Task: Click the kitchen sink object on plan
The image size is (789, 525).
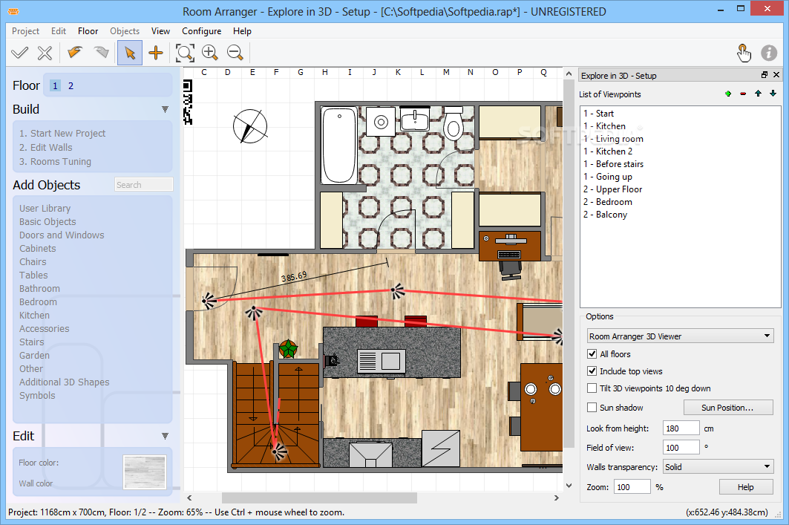Action: 381,360
